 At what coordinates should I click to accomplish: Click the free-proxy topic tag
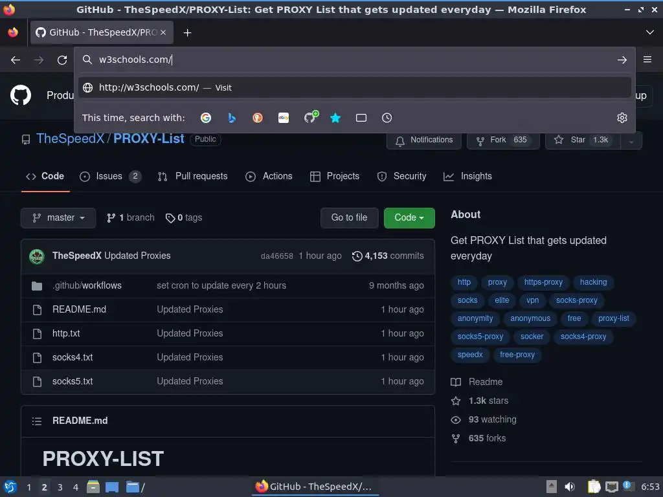point(517,355)
